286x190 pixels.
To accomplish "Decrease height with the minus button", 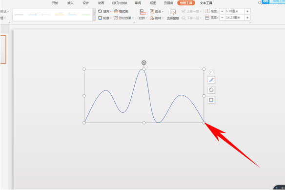I will [222, 11].
